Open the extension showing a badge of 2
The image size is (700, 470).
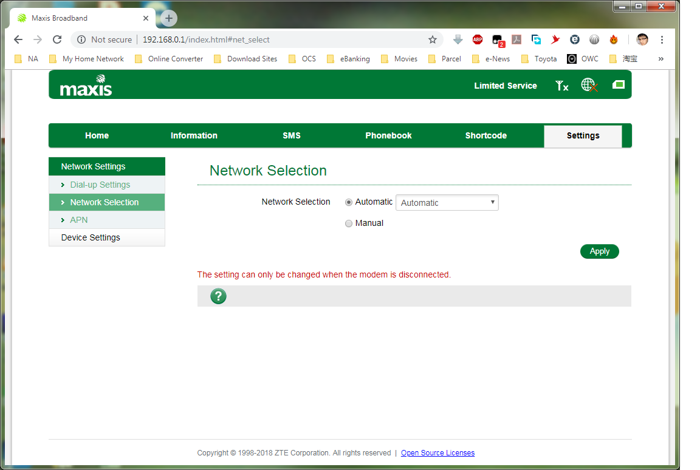pyautogui.click(x=497, y=41)
